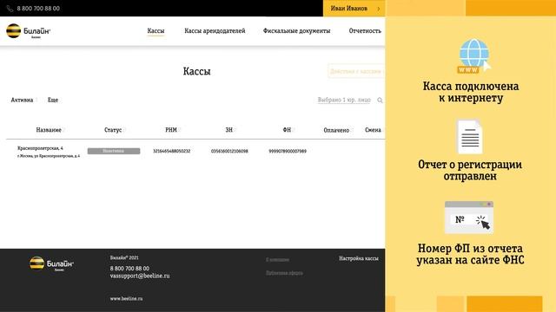Sort by РНМ column header
The height and width of the screenshot is (312, 556).
click(171, 130)
